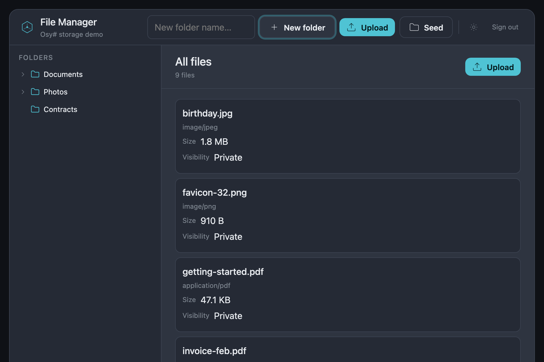Select the invoice-feb.pdf file name
The image size is (544, 362).
pos(214,351)
